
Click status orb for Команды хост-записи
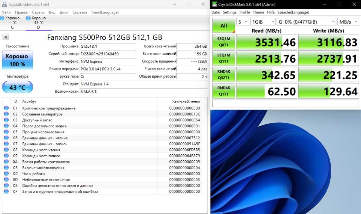6,156
